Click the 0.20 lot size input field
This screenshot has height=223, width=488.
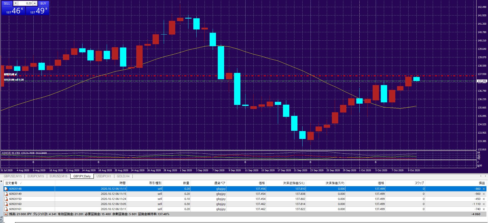pyautogui.click(x=25, y=4)
